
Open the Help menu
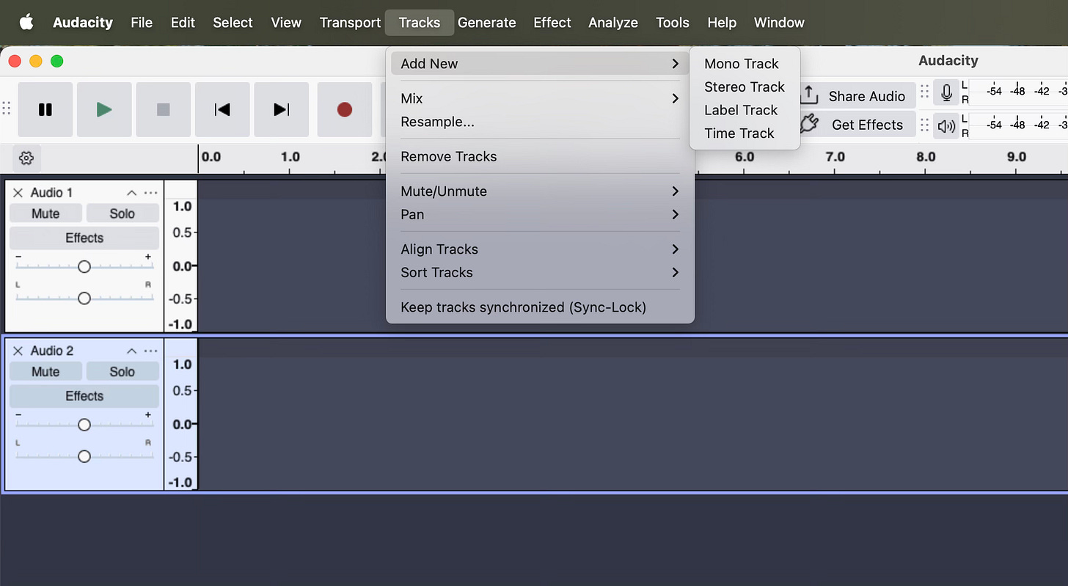[x=722, y=23]
